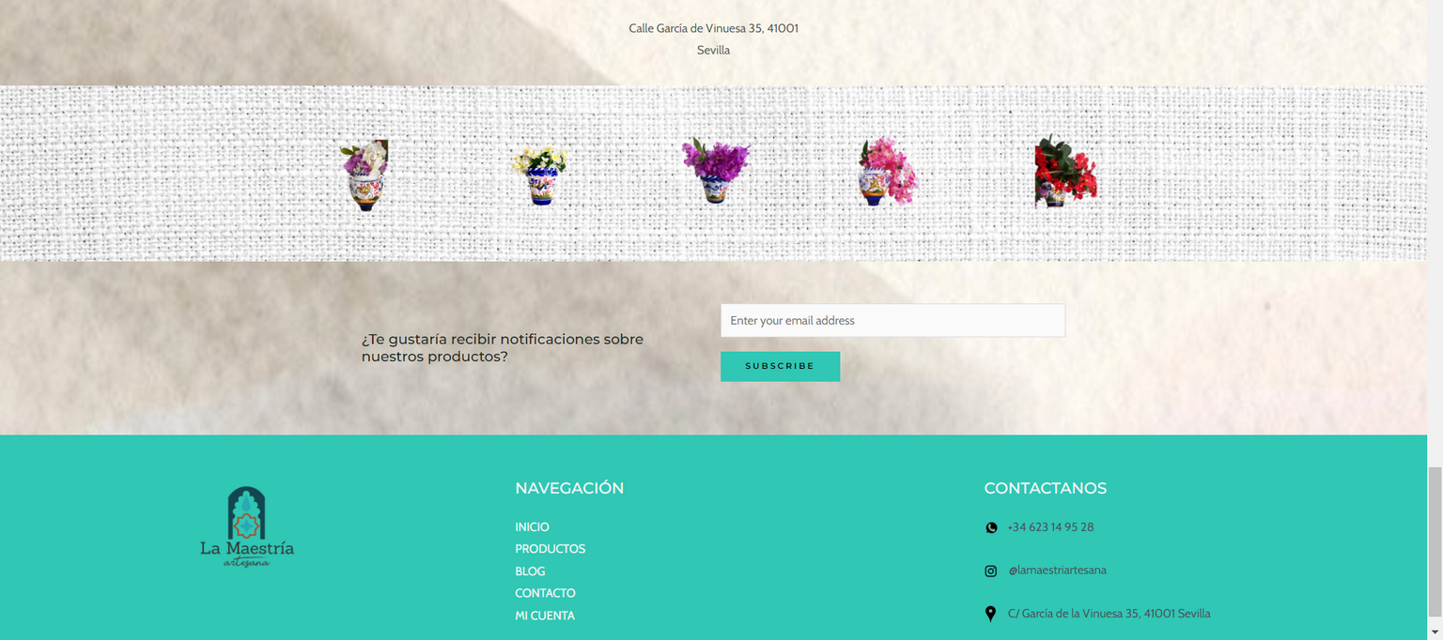Open the flower pot with yellow-white flowers
Viewport: 1443px width, 640px height.
click(540, 175)
